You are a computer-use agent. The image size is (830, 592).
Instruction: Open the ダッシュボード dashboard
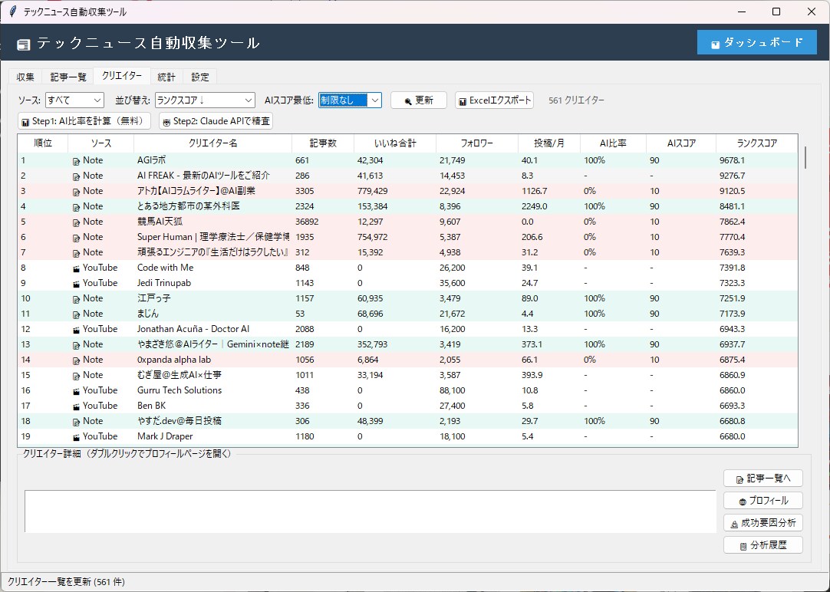point(757,42)
